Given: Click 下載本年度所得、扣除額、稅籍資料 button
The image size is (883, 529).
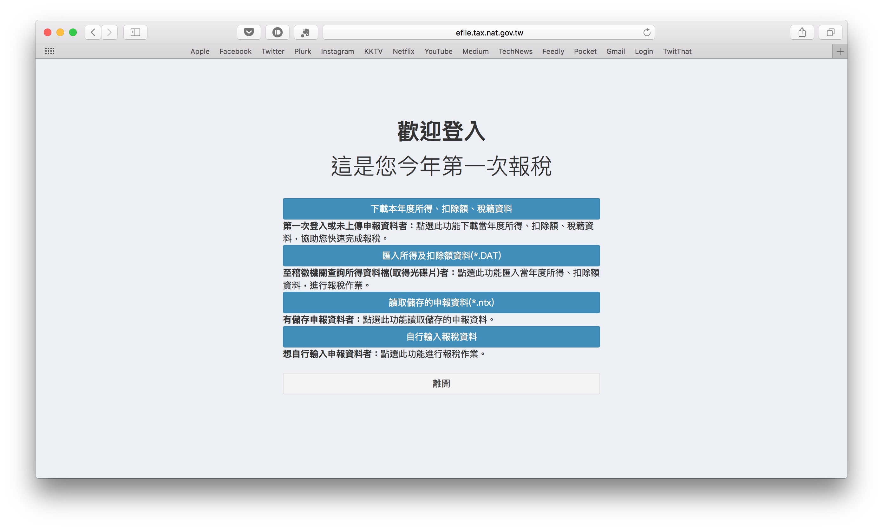Looking at the screenshot, I should (x=441, y=208).
